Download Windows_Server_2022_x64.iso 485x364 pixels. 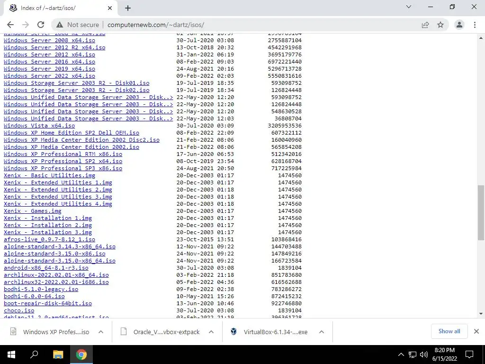coord(49,76)
